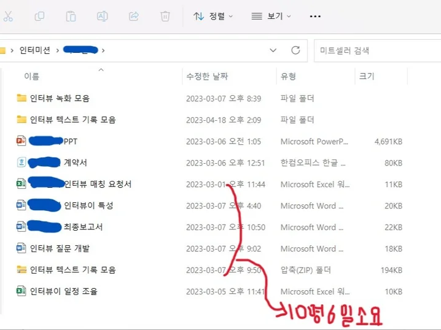Open the 보기 view dropdown
Image resolution: width=441 pixels, height=330 pixels.
pos(271,17)
